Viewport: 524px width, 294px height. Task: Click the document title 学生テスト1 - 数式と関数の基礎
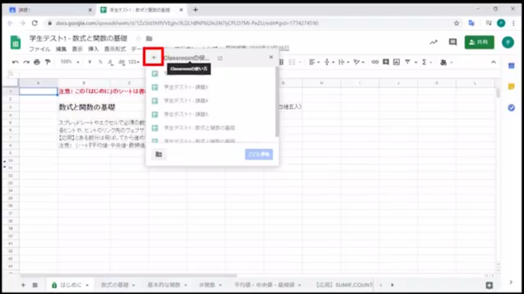tap(78, 38)
